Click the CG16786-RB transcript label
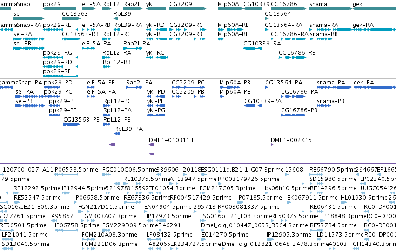The width and height of the screenshot is (396, 251). point(297,53)
